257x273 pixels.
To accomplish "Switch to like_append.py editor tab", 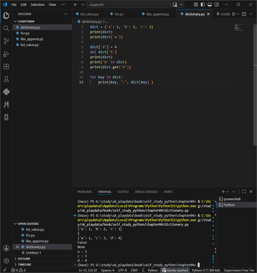I will (x=157, y=14).
